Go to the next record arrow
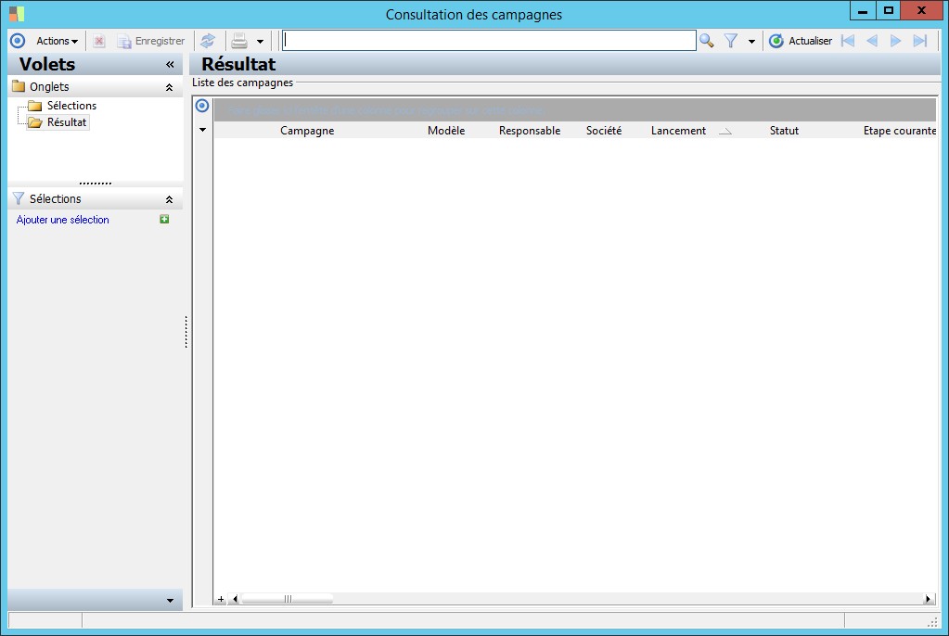 tap(896, 41)
